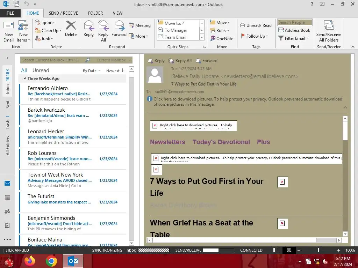Open the email from Leonard Hecker
Screen dimensions: 358x268
pos(73,137)
